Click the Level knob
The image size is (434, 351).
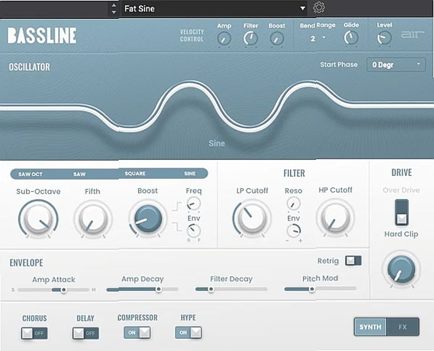[x=384, y=38]
